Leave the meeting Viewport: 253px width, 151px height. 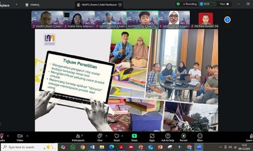click(x=250, y=138)
